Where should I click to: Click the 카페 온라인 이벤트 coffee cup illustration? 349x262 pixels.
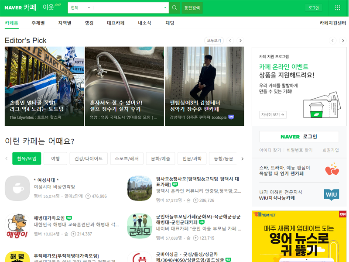(322, 105)
